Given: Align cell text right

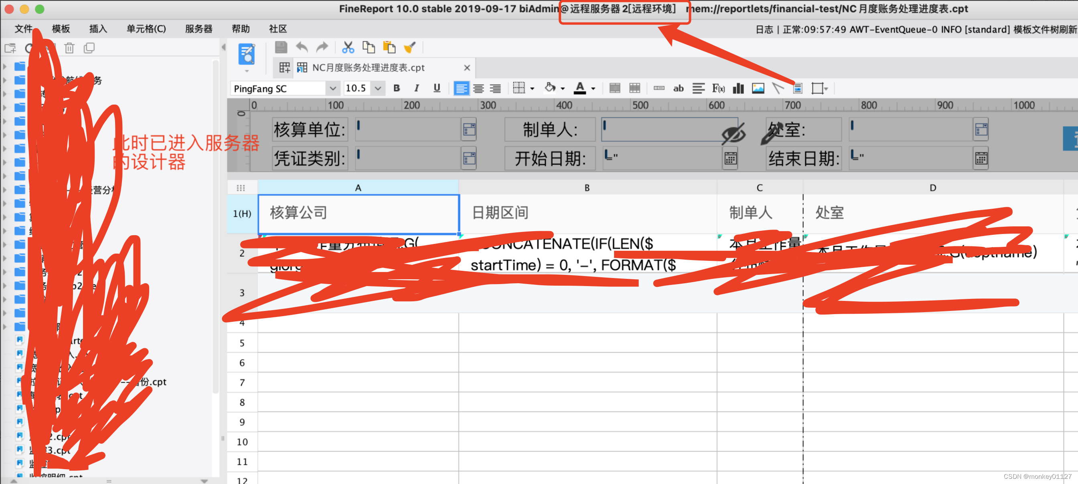Looking at the screenshot, I should pos(495,88).
